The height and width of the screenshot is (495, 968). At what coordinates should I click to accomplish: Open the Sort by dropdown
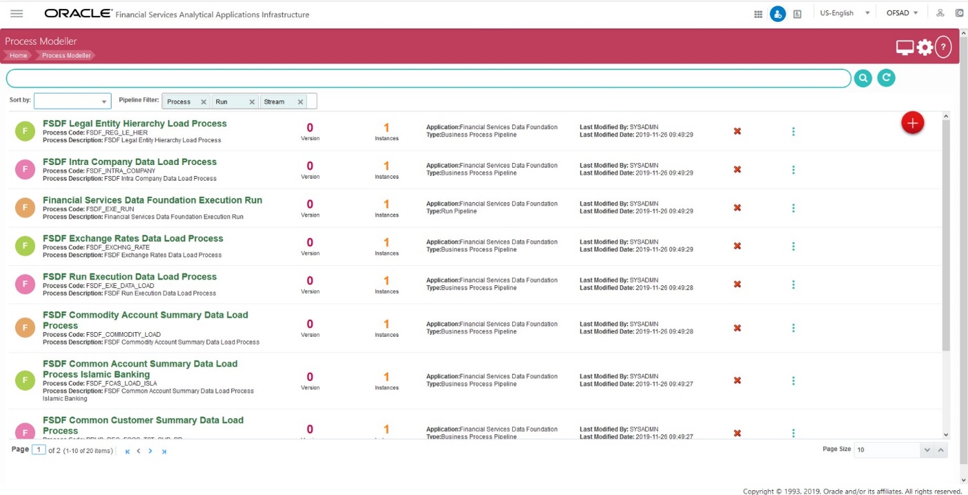point(72,101)
